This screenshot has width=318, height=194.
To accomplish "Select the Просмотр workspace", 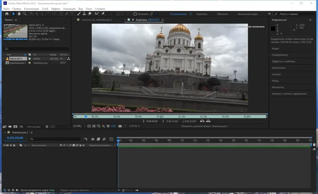I will (202, 14).
